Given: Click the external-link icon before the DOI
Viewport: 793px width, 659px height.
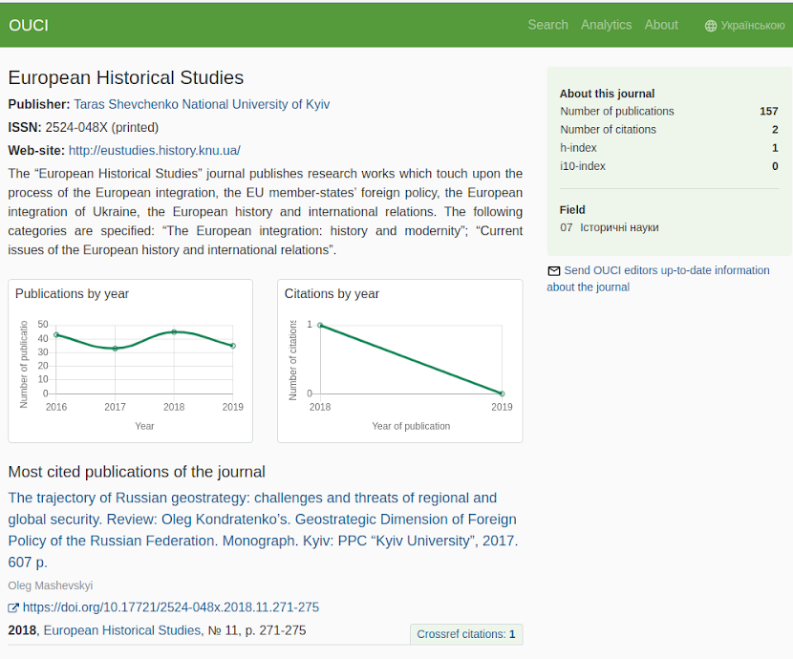Looking at the screenshot, I should [13, 607].
